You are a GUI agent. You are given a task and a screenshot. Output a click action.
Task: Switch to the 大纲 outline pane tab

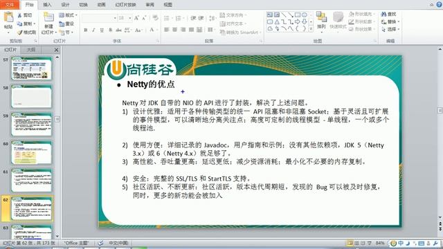[x=30, y=50]
